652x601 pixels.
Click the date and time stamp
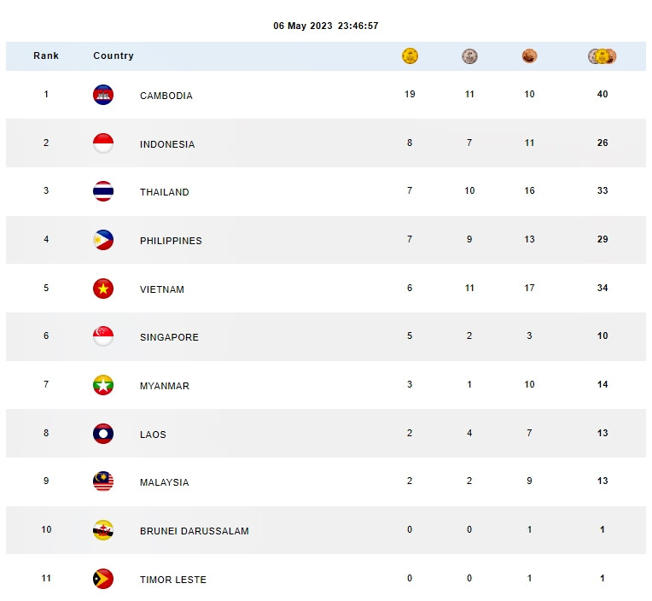coord(326,26)
